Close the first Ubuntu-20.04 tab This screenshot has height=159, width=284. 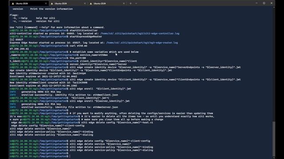coord(46,4)
